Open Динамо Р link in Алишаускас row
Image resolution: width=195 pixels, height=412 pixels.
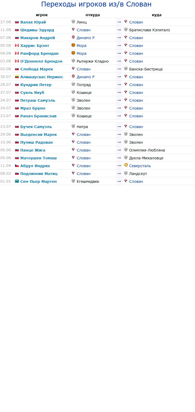86,77
